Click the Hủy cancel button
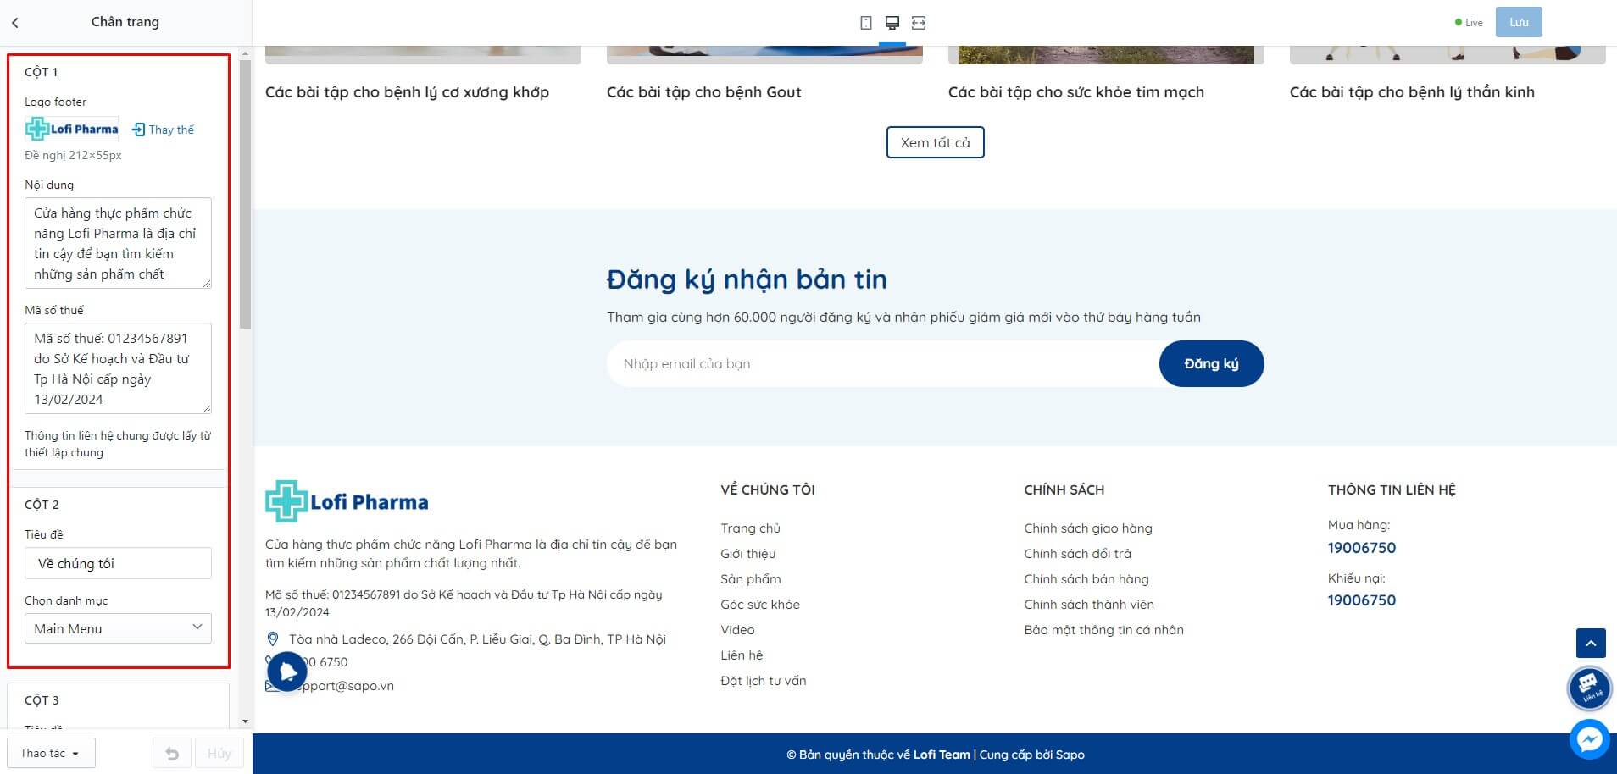The height and width of the screenshot is (774, 1617). (219, 753)
